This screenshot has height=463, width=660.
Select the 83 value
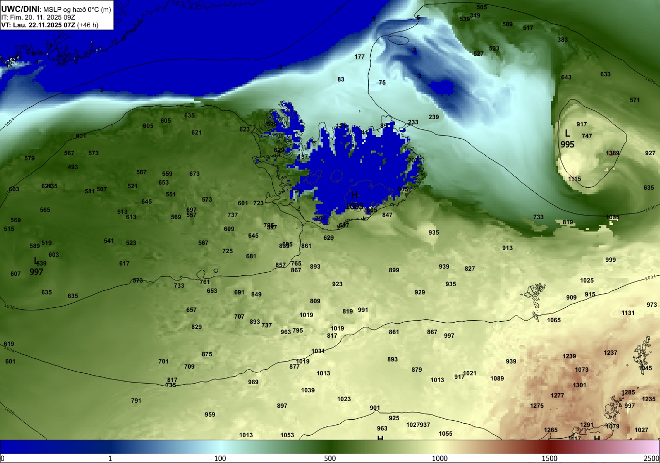point(341,79)
